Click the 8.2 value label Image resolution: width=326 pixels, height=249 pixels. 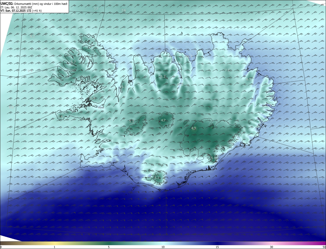(32, 36)
